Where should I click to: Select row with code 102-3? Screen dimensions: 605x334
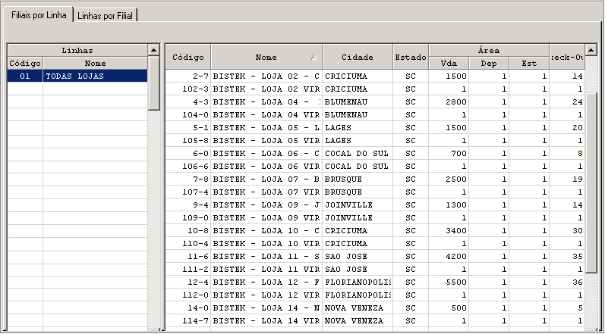tap(375, 89)
